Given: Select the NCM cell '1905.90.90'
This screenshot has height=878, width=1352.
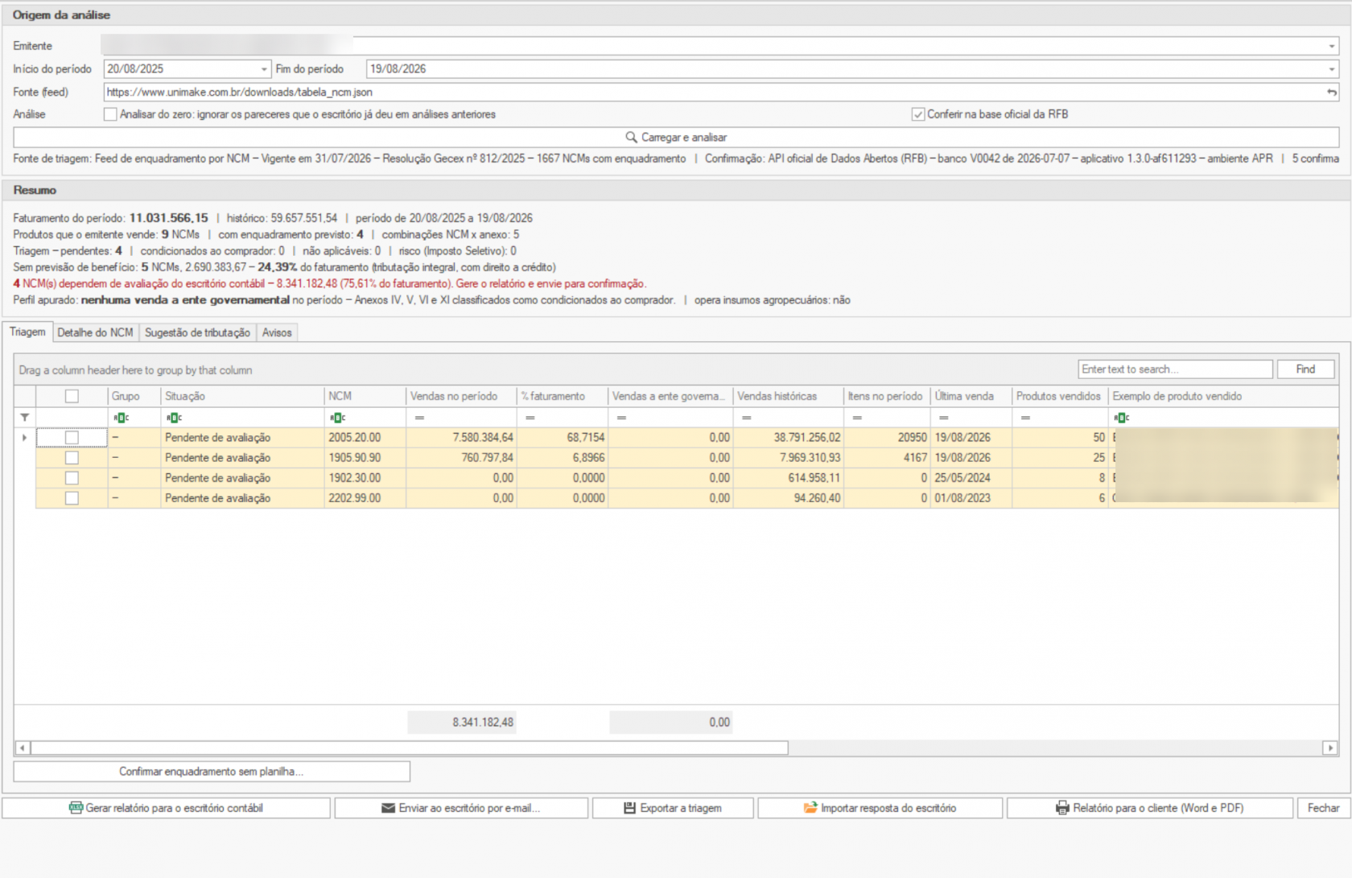Looking at the screenshot, I should coord(365,458).
